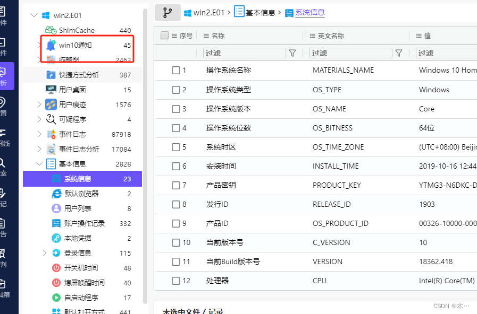Click the 开关机时间 power icon
This screenshot has width=477, height=314.
point(56,268)
